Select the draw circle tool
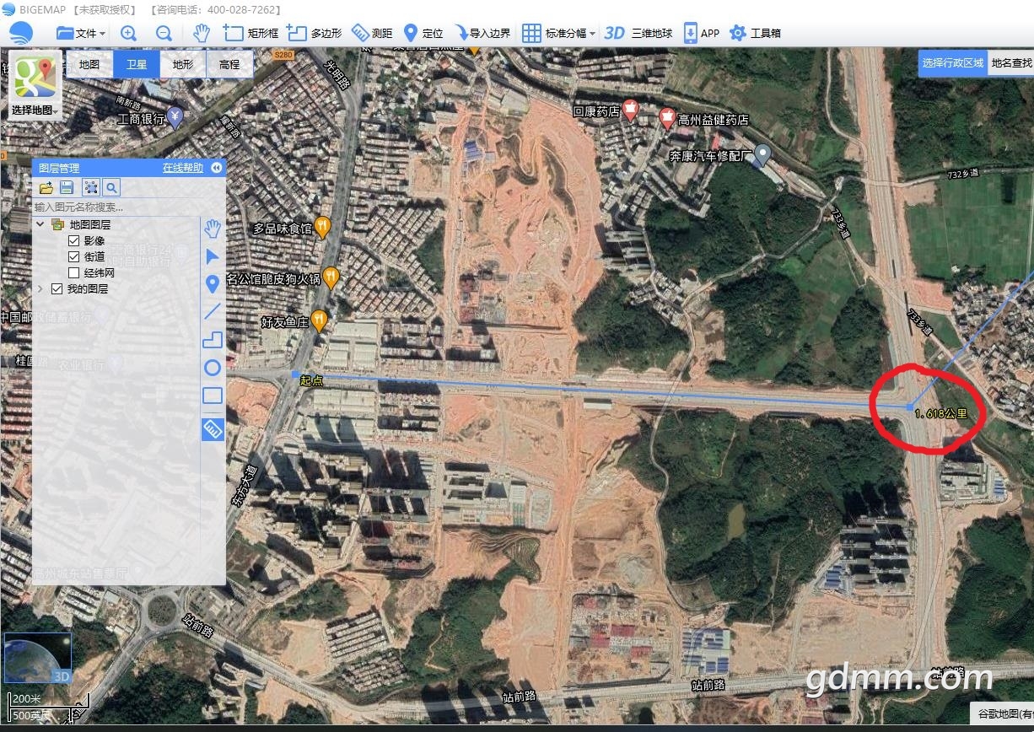The height and width of the screenshot is (732, 1034). 213,368
